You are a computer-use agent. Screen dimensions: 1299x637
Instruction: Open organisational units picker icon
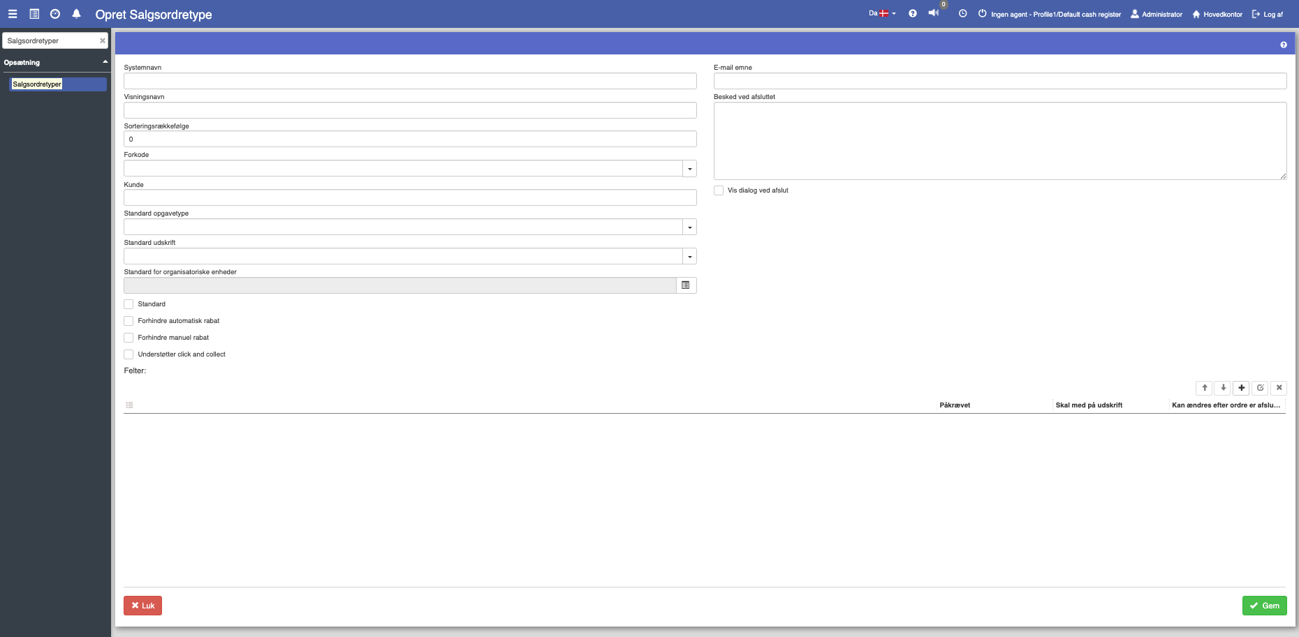click(x=686, y=285)
